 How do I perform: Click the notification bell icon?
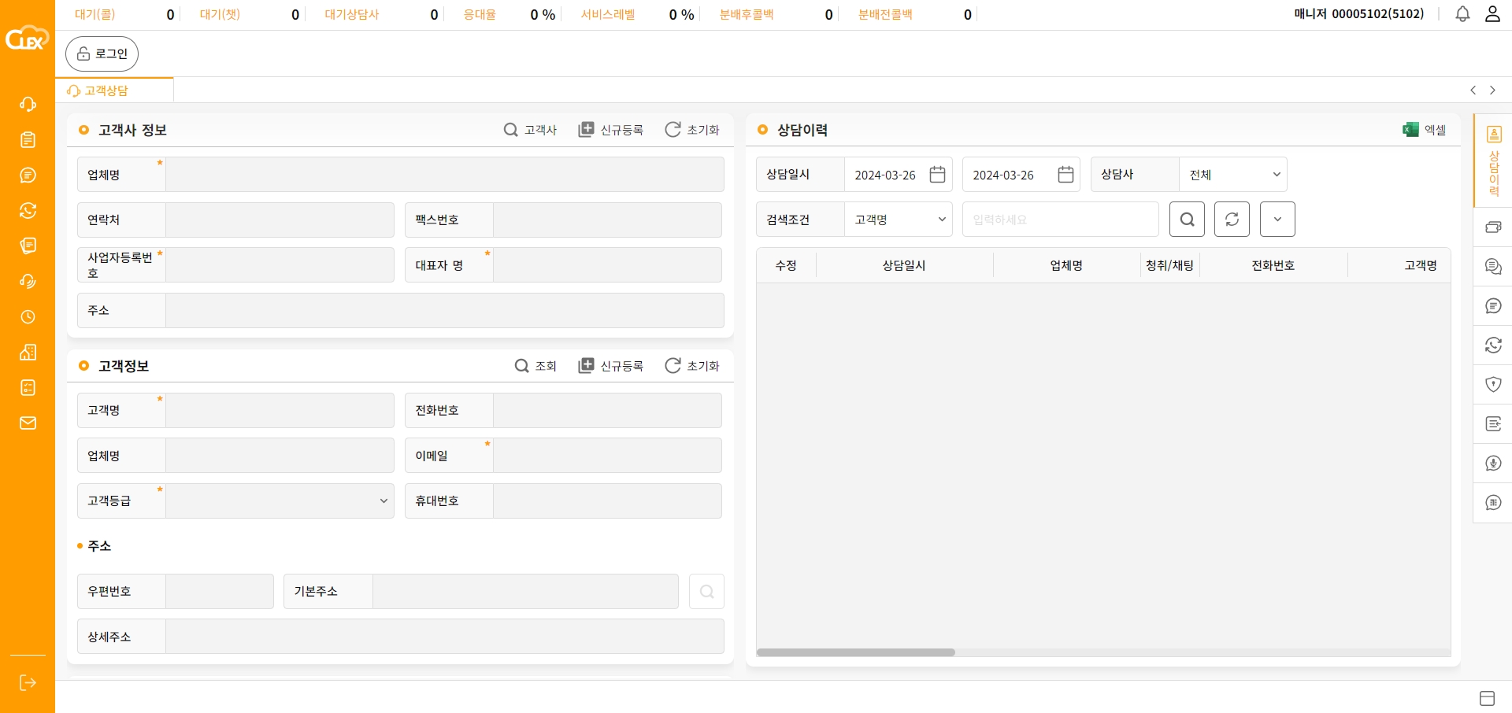[x=1462, y=14]
